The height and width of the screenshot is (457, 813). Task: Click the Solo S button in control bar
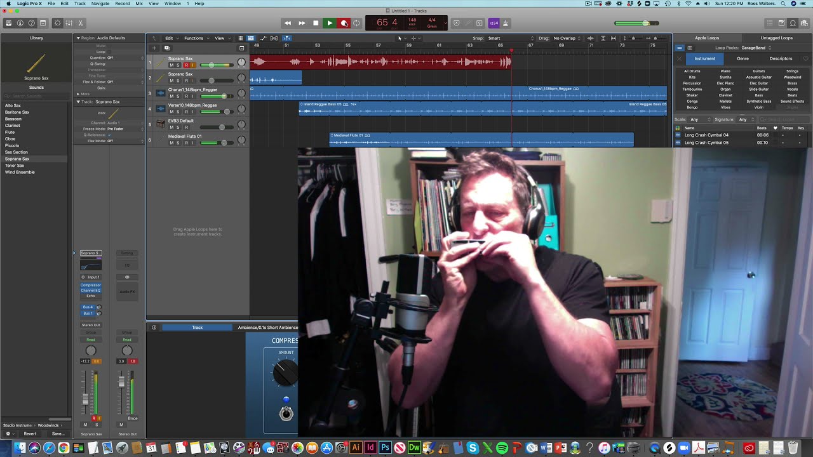[479, 23]
